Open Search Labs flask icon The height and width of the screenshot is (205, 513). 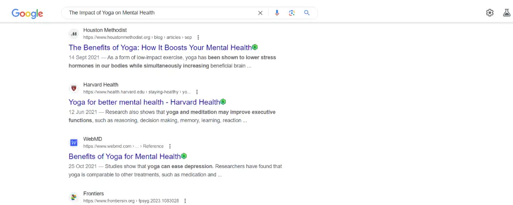tap(507, 13)
